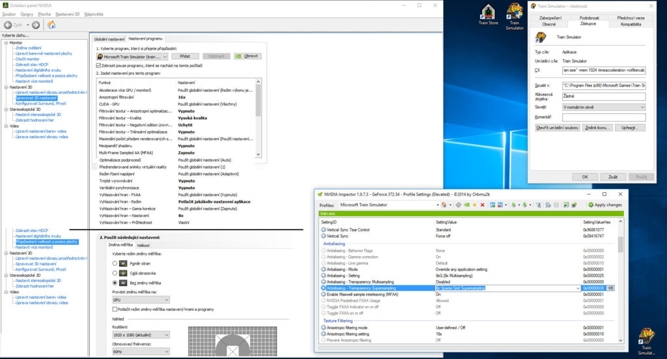Switch to Velikost tab
Screen dimensions: 667x359
point(143,246)
